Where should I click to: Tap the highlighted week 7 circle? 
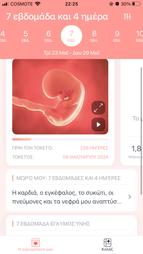(x=71, y=36)
